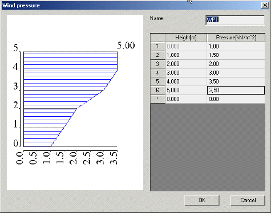Click pressure cell with value 1,50

coord(236,55)
